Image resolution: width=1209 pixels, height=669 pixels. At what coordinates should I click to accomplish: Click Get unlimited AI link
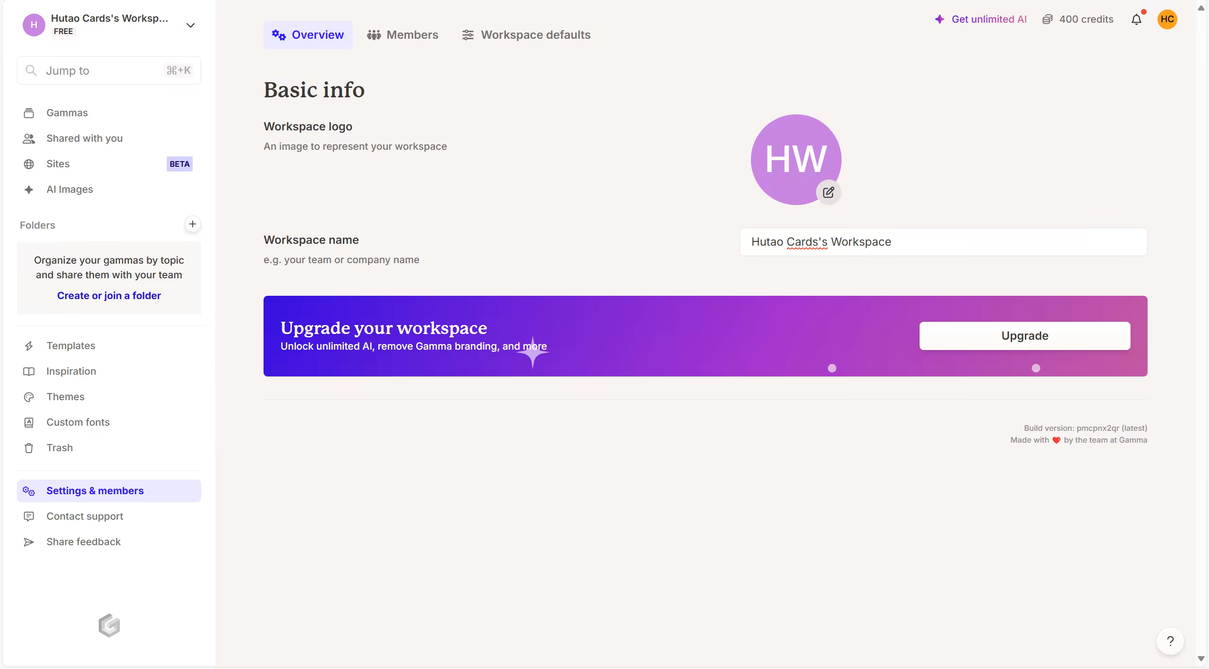point(988,19)
